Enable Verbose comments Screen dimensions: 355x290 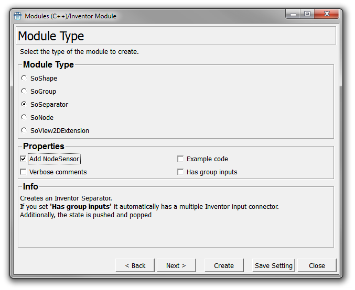23,172
